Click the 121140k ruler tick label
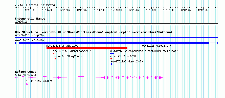This screenshot has height=98, width=225. pyautogui.click(x=47, y=10)
